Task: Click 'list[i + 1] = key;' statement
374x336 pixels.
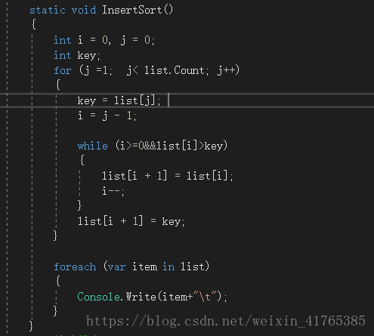Action: click(x=131, y=221)
